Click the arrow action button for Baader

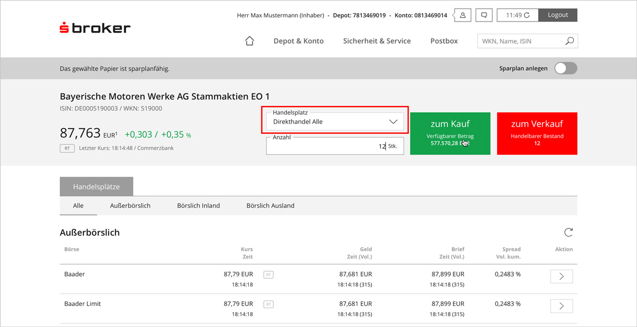(x=561, y=276)
